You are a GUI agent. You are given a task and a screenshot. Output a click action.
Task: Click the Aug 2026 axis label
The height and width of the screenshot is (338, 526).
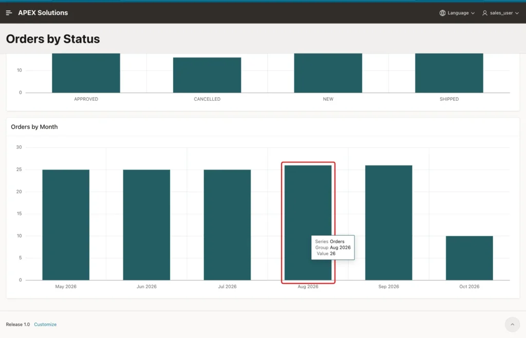[x=308, y=286]
